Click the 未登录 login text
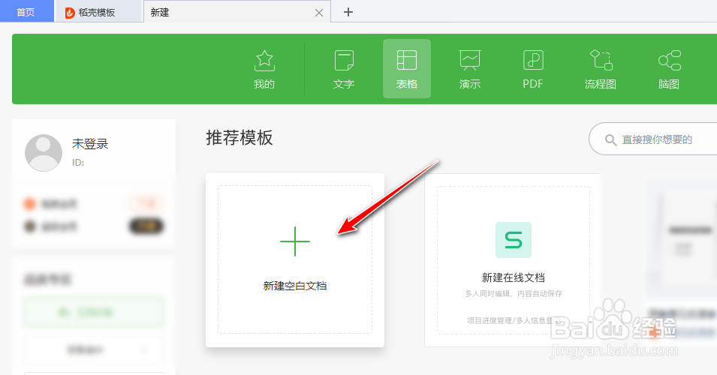 click(x=90, y=144)
